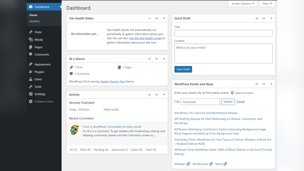Screen dimensions: 304x171
Task: Move Quick Draft widget down
Action: [x=264, y=19]
